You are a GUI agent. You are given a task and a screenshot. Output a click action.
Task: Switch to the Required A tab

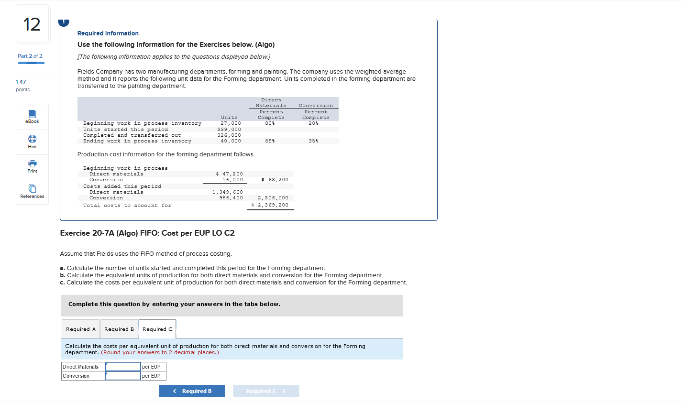point(80,329)
